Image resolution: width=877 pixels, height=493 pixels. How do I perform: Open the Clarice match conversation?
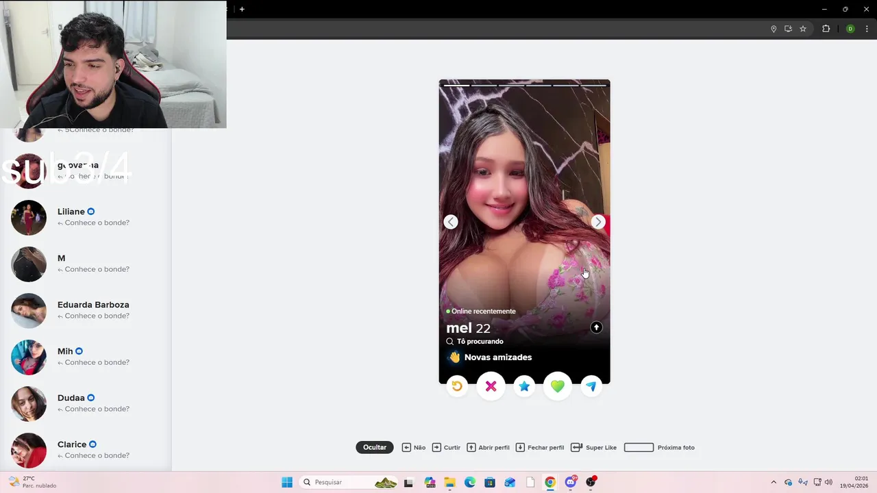(86, 450)
